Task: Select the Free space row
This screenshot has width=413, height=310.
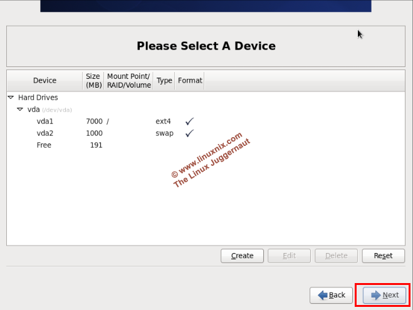Action: 44,145
